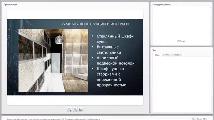Switch to the 'Общ...' chat tab
This screenshot has height=120, width=214.
157,55
